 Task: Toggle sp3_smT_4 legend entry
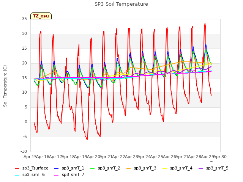177,168
